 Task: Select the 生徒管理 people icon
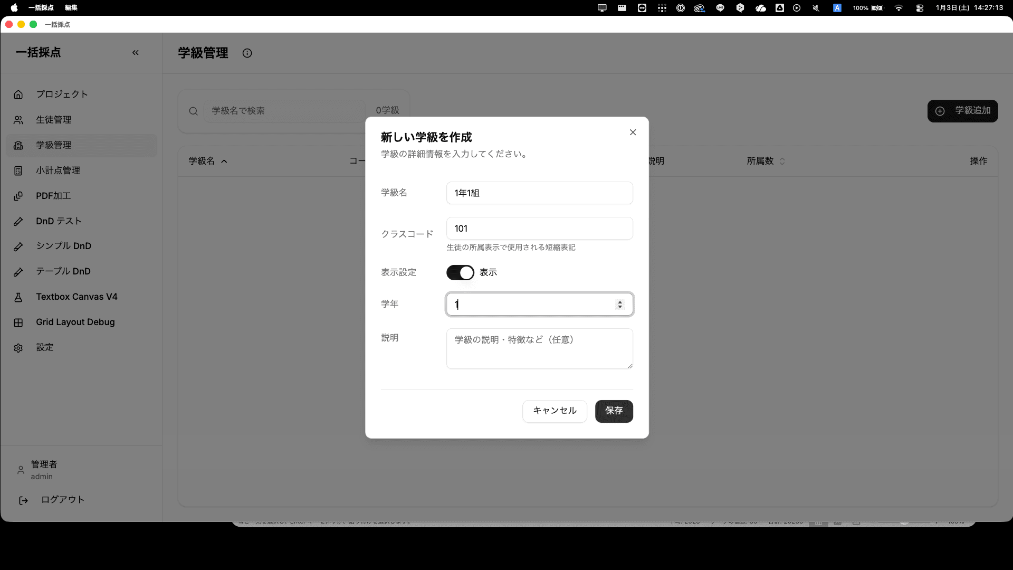pyautogui.click(x=18, y=120)
